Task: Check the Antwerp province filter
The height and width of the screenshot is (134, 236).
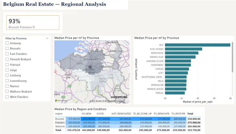Action: click(x=7, y=43)
